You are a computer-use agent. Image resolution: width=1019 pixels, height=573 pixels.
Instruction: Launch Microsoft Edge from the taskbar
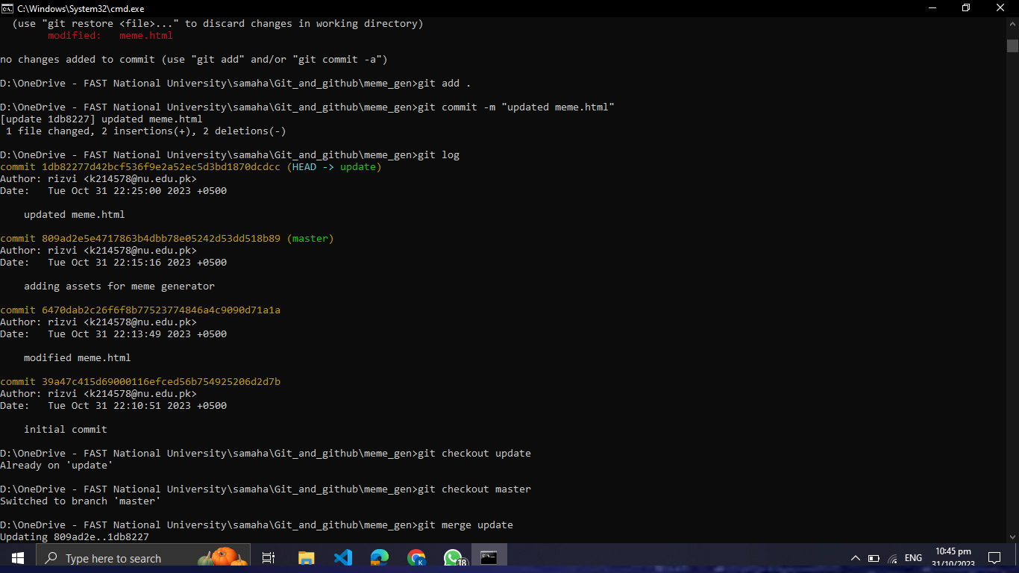[380, 557]
